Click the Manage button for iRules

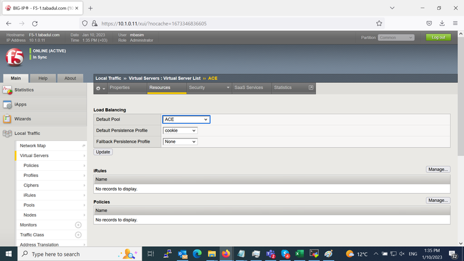click(x=437, y=169)
